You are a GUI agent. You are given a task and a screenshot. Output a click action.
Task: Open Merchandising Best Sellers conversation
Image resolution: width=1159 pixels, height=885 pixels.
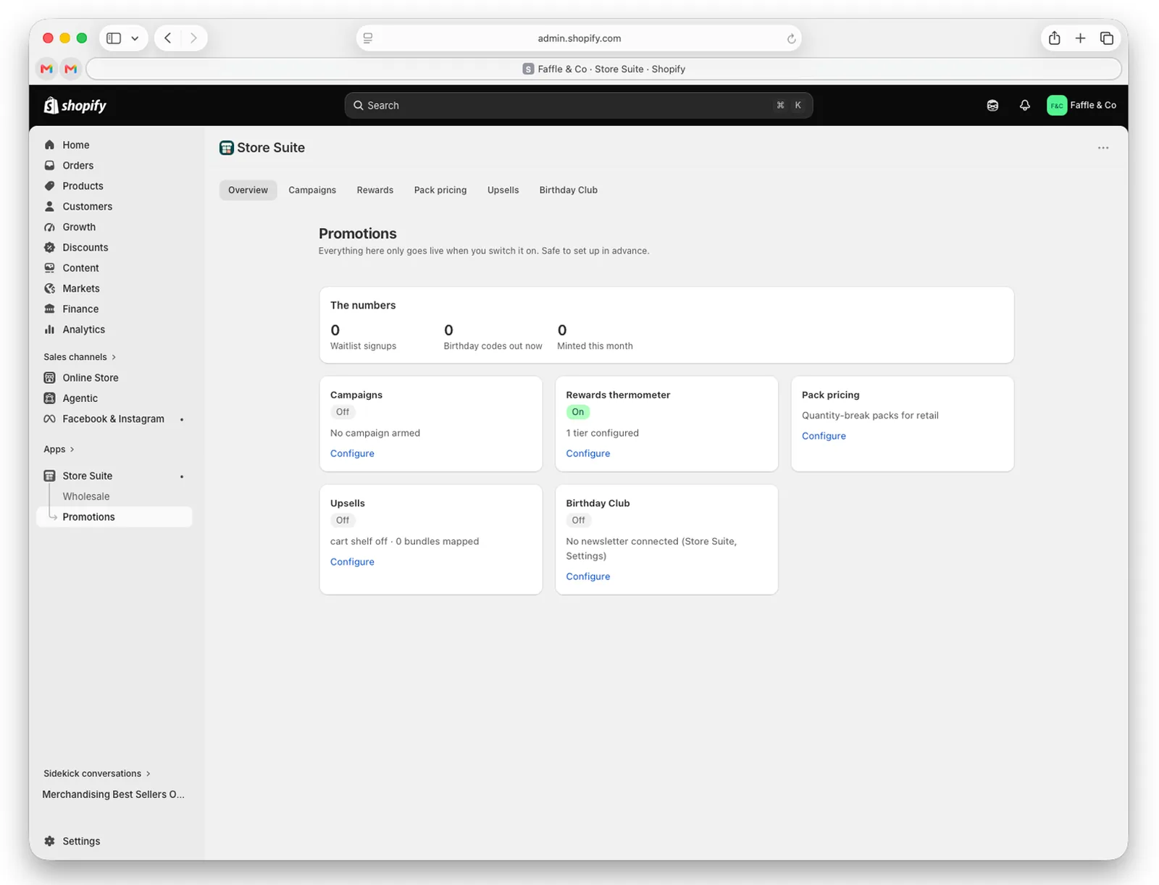[x=114, y=794]
